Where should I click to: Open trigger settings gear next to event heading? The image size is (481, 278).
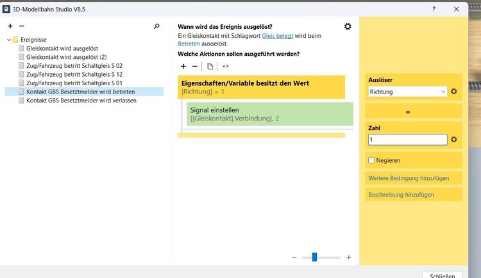click(348, 26)
